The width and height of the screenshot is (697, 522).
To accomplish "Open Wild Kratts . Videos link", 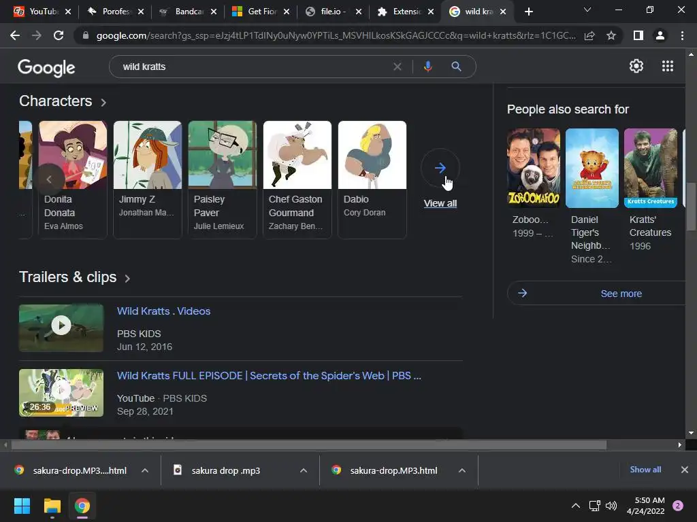I will [x=163, y=311].
